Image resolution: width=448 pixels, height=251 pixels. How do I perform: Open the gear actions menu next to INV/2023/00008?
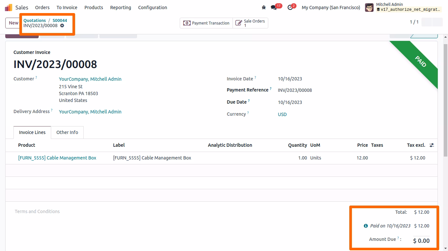(62, 25)
